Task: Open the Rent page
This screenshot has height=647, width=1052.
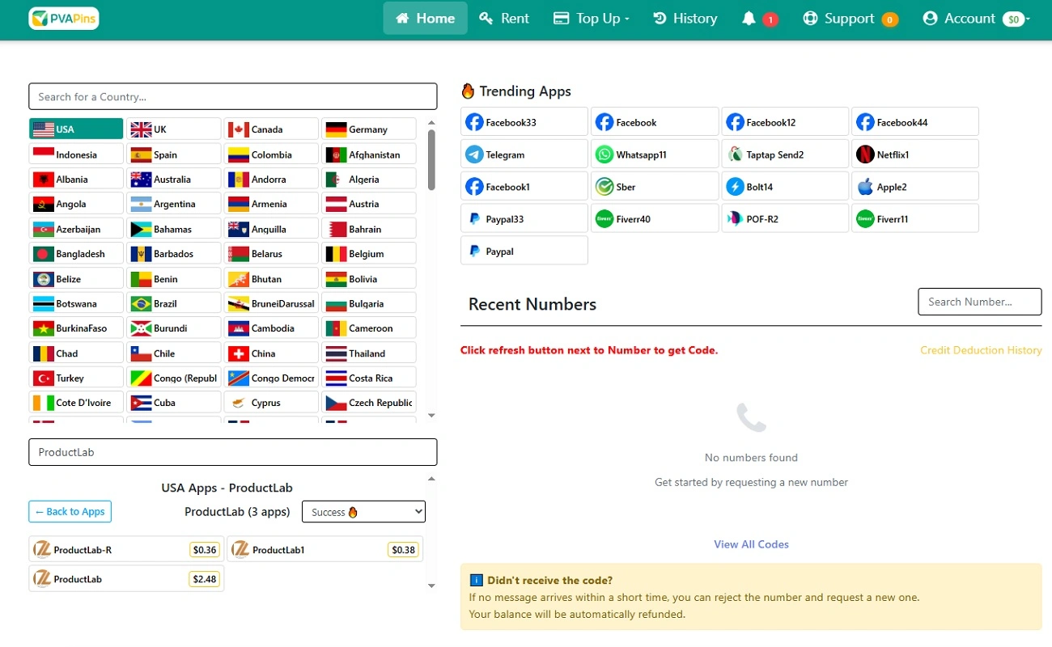Action: pyautogui.click(x=504, y=19)
